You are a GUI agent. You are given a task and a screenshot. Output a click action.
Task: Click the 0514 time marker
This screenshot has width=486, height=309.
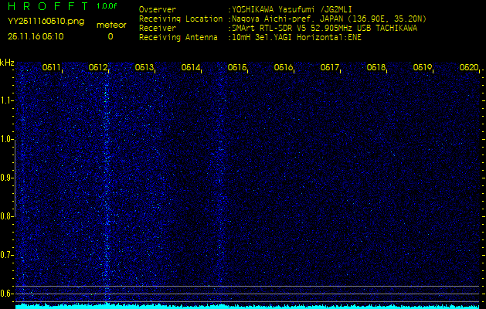pyautogui.click(x=190, y=67)
